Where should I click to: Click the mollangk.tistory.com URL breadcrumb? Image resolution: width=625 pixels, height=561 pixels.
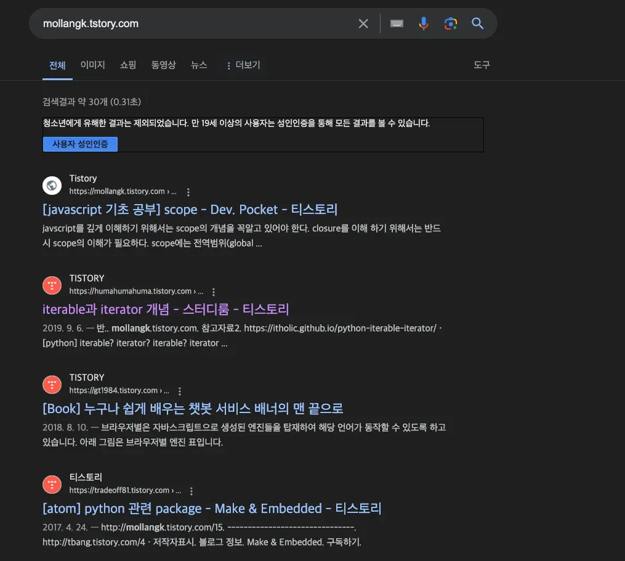click(123, 192)
